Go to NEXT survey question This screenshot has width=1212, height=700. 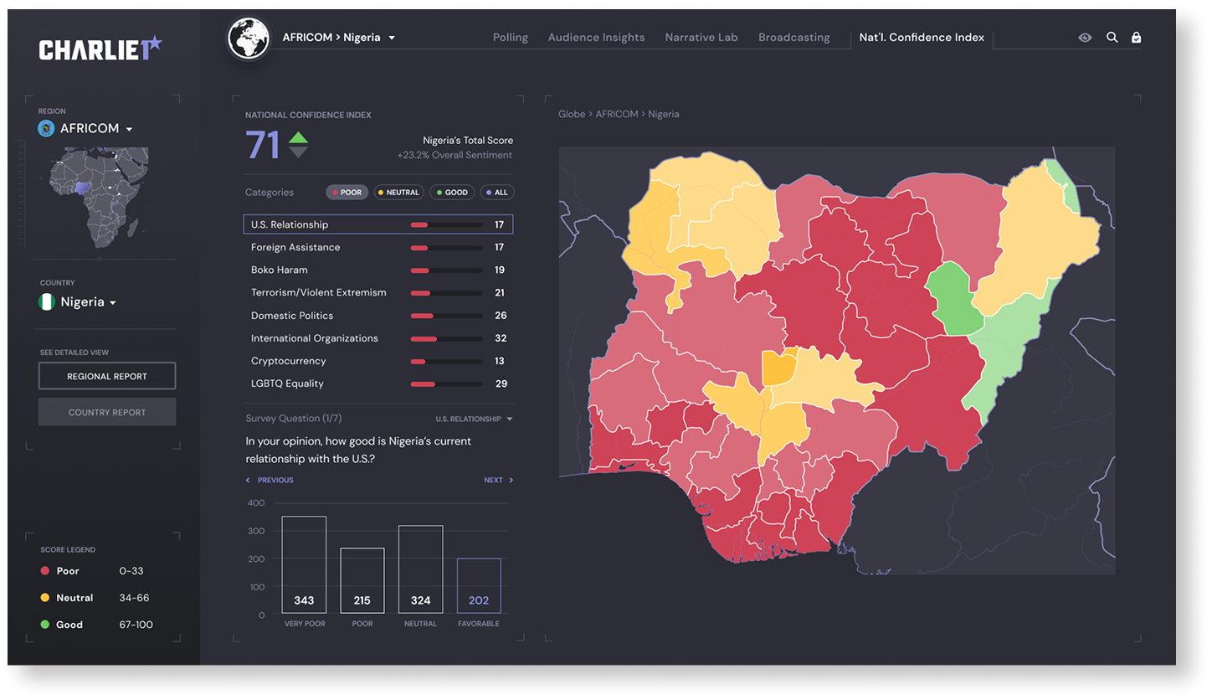coord(498,481)
